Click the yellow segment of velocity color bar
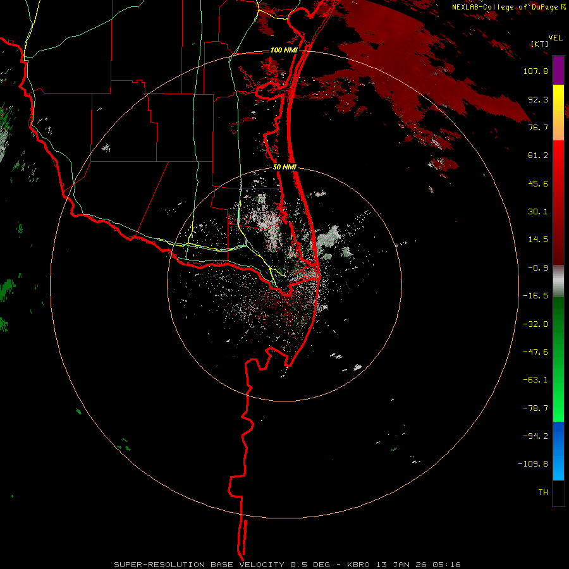Image resolution: width=569 pixels, height=569 pixels. pos(558,99)
